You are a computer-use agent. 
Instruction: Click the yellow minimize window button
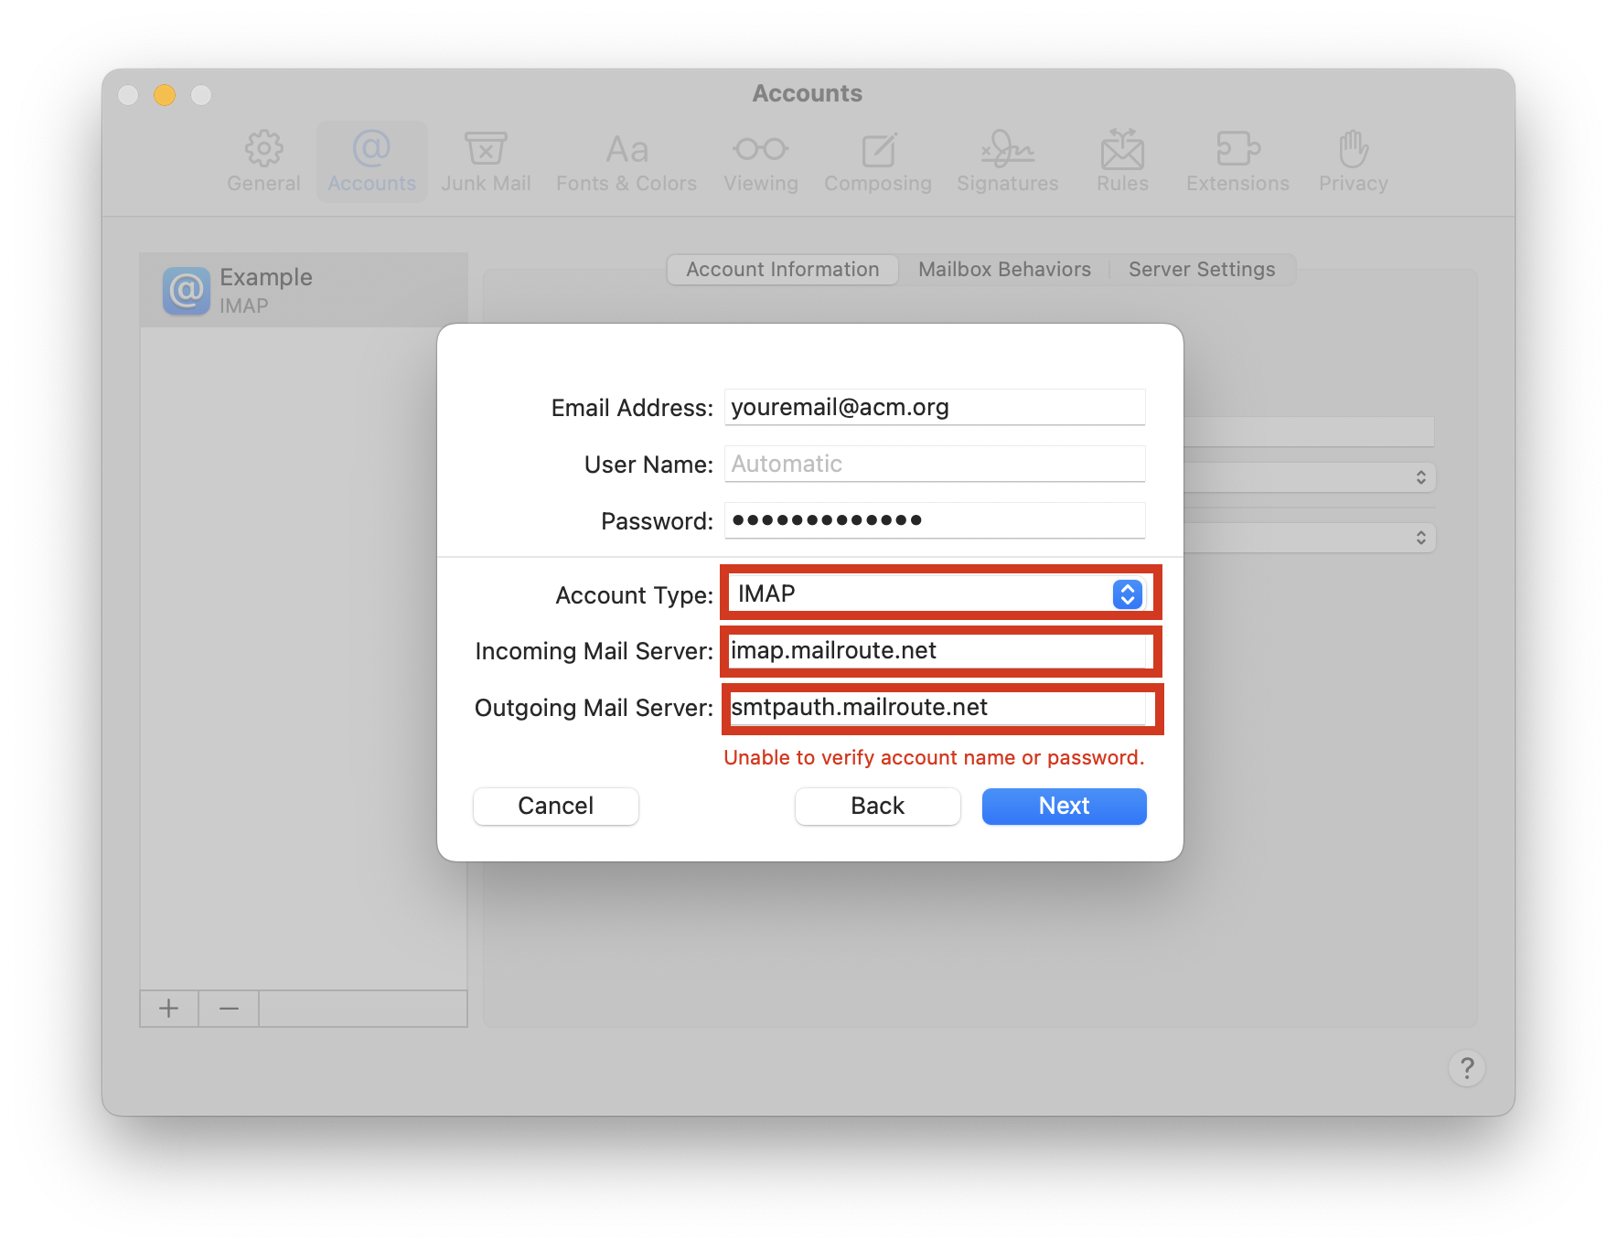pos(165,95)
